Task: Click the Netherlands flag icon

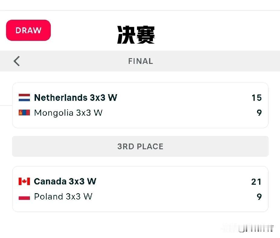Action: coord(24,98)
